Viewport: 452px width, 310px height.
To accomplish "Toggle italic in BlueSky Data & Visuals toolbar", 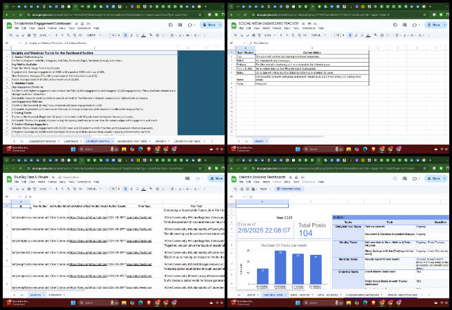I will (x=132, y=189).
